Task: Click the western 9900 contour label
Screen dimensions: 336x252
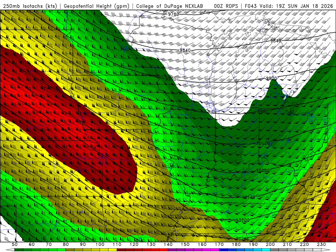Action: click(171, 79)
